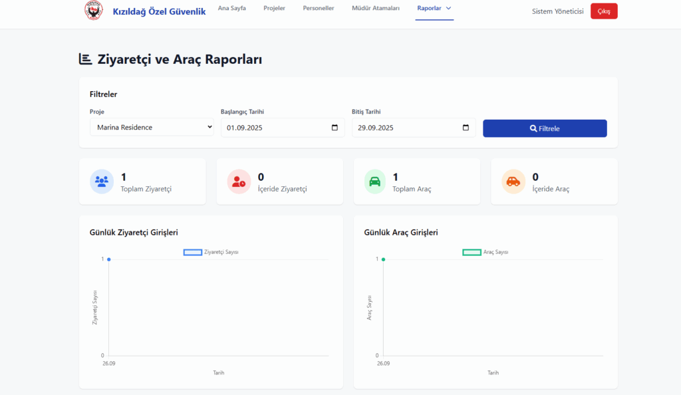Click the green Toplam Araç car icon
The height and width of the screenshot is (395, 681).
coord(376,181)
